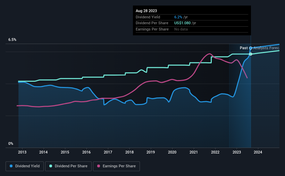Click the 2013 label on the x-axis
This screenshot has width=285, height=176.
[x=22, y=152]
